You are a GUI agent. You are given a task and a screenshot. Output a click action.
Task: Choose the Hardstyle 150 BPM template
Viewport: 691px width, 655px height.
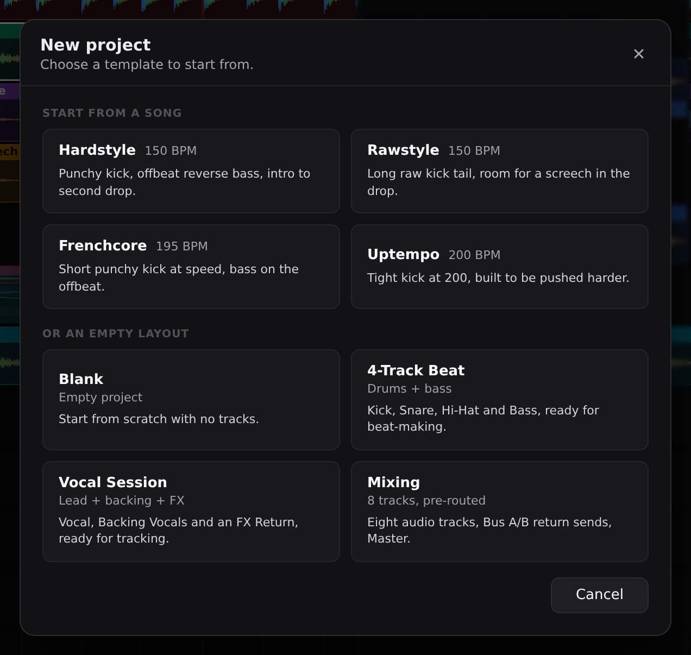pos(191,171)
